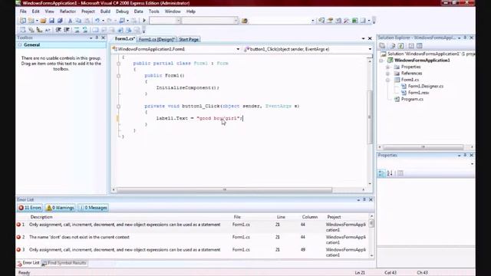491x276 pixels.
Task: Click the View Code icon in Solution Explorer
Action: 411,46
